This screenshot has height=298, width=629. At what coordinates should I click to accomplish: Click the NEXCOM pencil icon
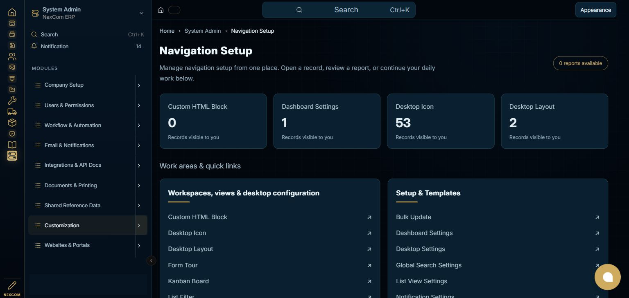12,285
